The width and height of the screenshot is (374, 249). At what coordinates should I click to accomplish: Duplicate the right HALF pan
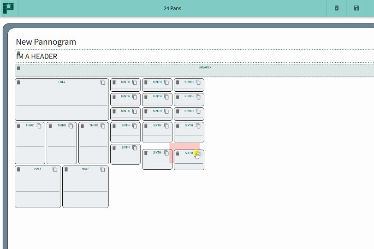[x=103, y=170]
